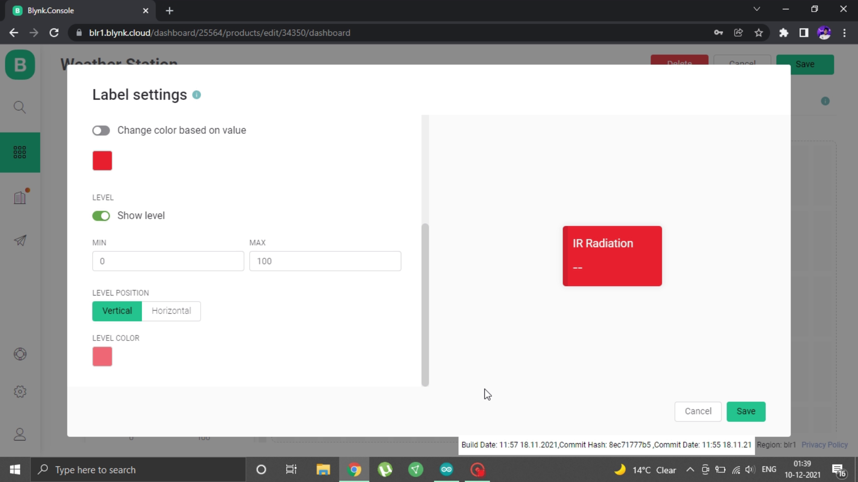This screenshot has width=858, height=482.
Task: Click the Blynk logo at top left
Action: tap(20, 65)
